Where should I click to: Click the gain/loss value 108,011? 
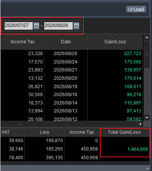click(x=133, y=87)
